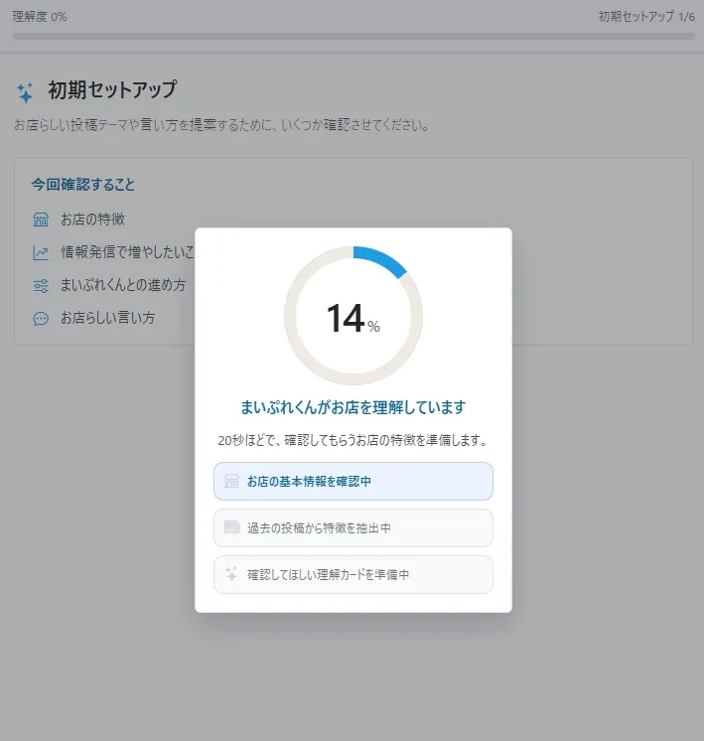Click the 理解度 progress bar at top

353,37
